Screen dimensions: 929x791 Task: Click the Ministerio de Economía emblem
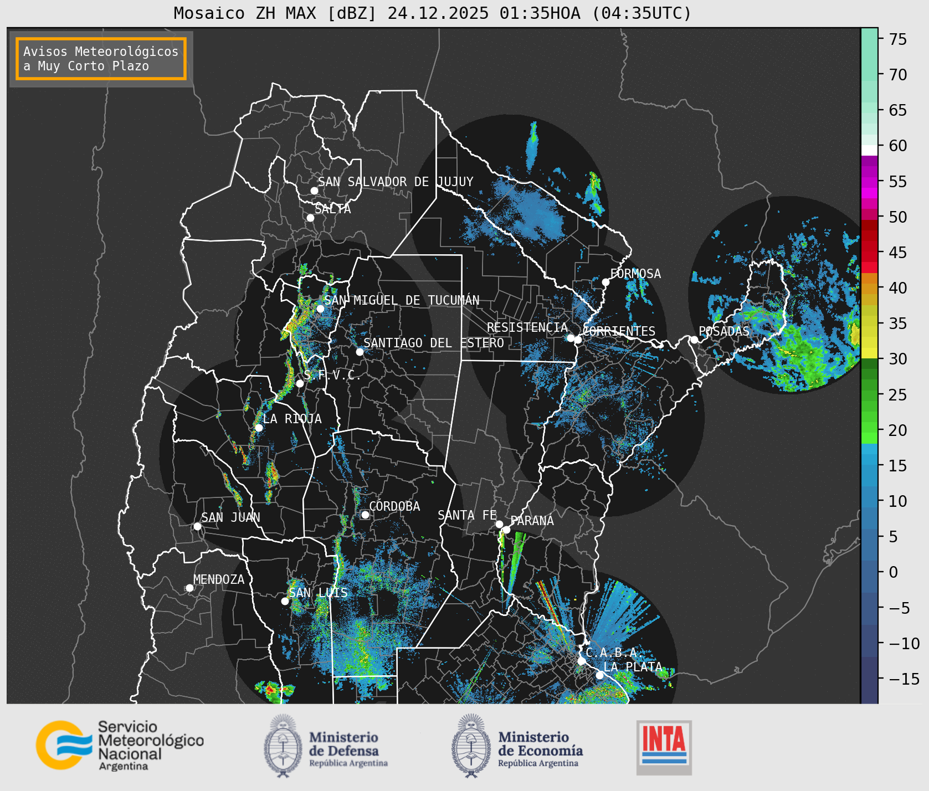click(471, 745)
